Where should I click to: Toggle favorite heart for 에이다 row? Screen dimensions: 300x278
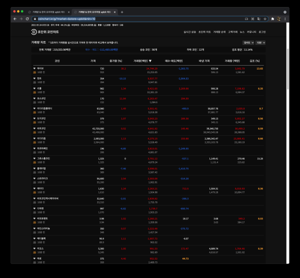(34, 188)
